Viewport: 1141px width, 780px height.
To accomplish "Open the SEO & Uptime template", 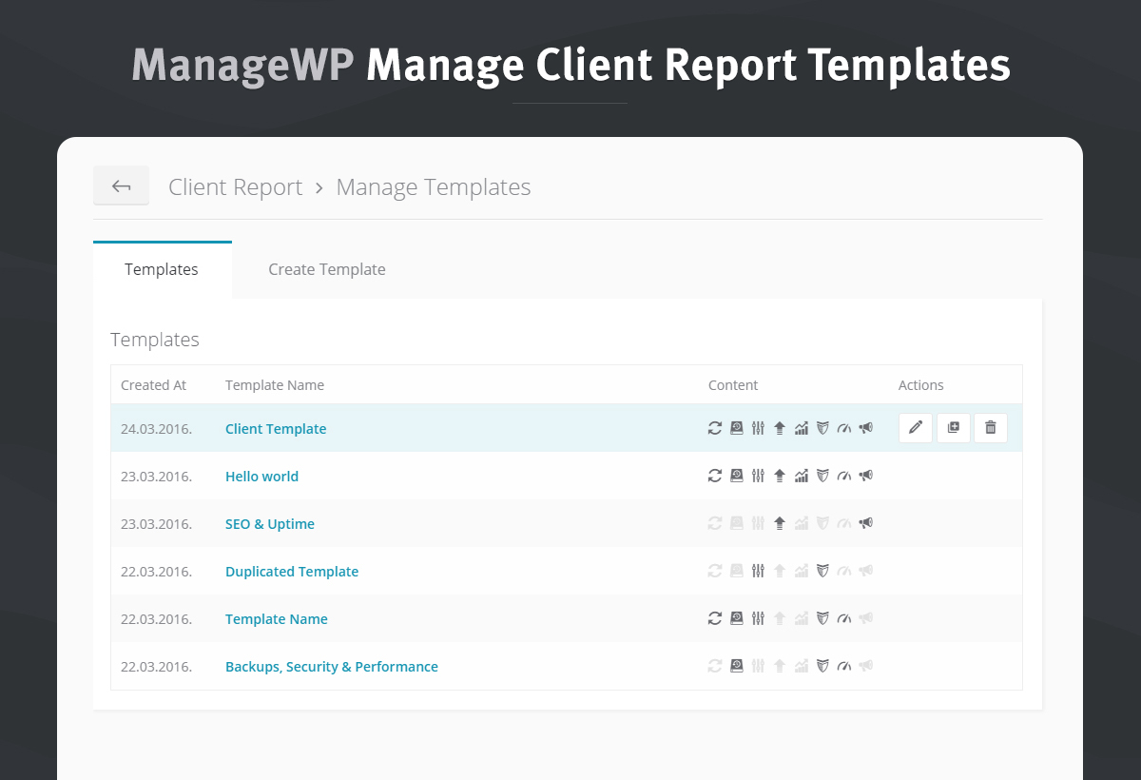I will point(270,524).
